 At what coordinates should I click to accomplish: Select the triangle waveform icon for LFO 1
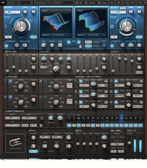click(26, 83)
